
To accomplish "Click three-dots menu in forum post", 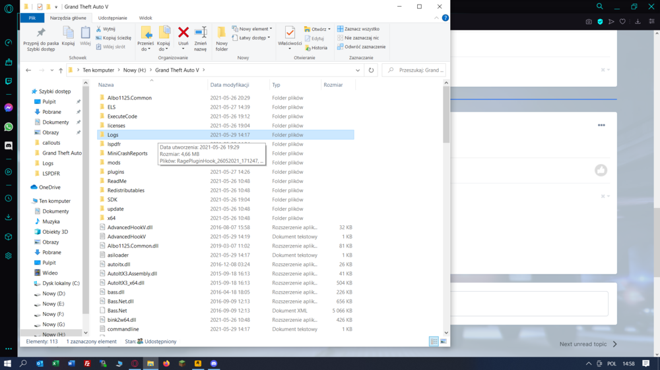I will click(x=601, y=125).
